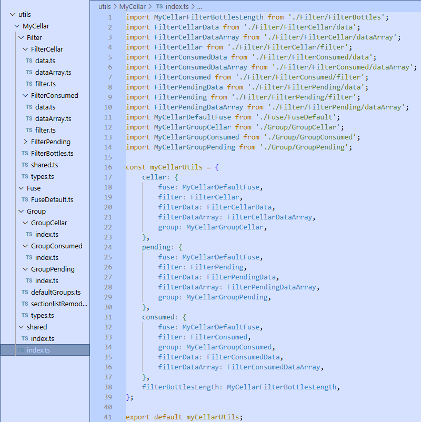Click the utils breadcrumb segment
Viewport: 421px width, 422px height.
105,6
